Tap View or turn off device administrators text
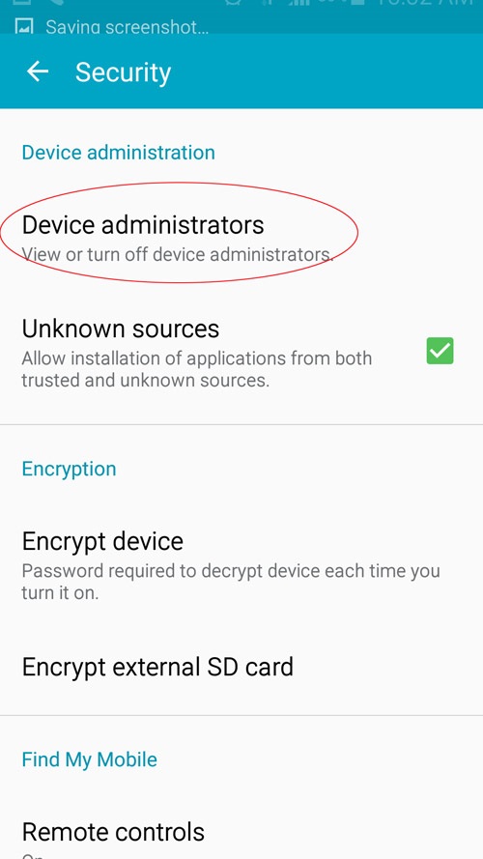 (x=178, y=255)
